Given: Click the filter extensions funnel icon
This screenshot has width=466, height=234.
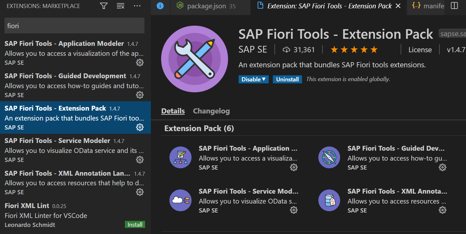Looking at the screenshot, I should point(103,6).
